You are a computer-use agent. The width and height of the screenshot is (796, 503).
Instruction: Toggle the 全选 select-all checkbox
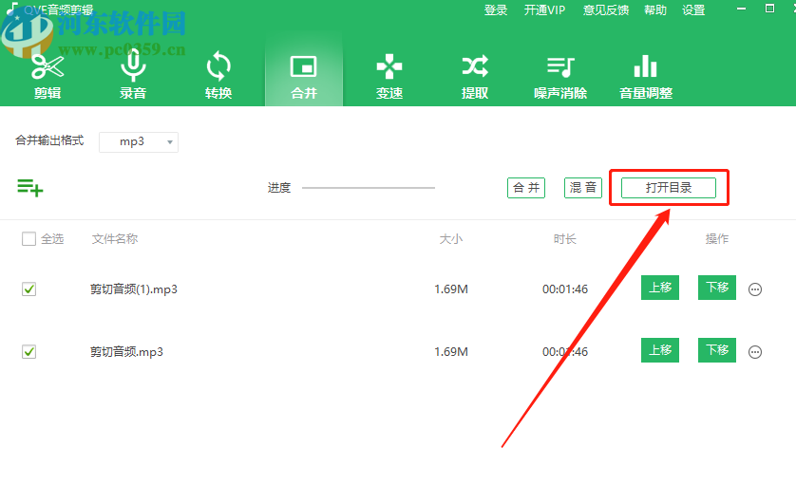pos(28,239)
